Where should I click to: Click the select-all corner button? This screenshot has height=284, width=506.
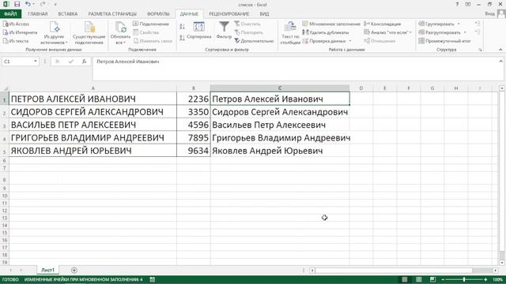coord(5,88)
